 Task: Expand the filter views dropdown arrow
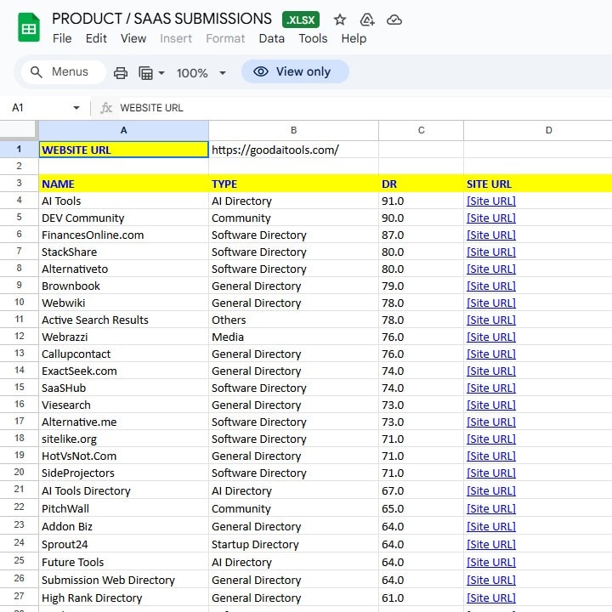coord(161,73)
